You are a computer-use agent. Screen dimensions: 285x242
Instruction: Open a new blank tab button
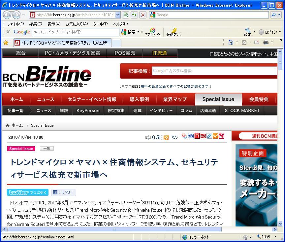coord(116,43)
